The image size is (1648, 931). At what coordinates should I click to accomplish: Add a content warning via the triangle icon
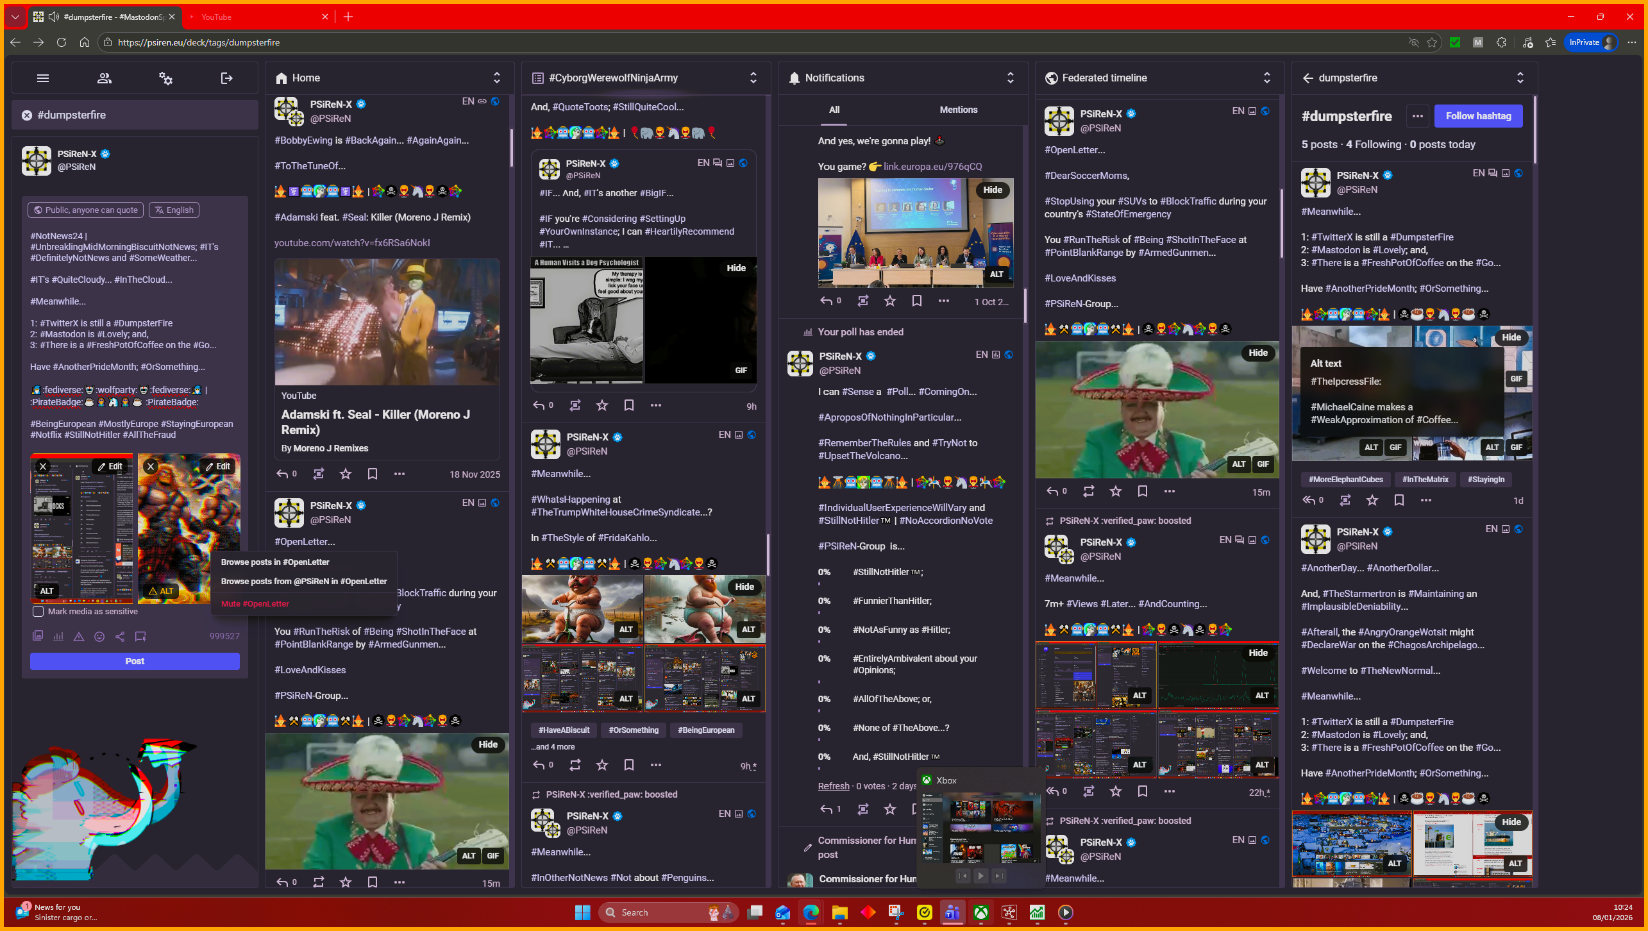click(79, 637)
